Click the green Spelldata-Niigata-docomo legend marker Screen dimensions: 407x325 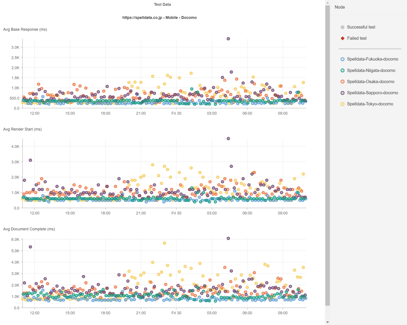(343, 70)
